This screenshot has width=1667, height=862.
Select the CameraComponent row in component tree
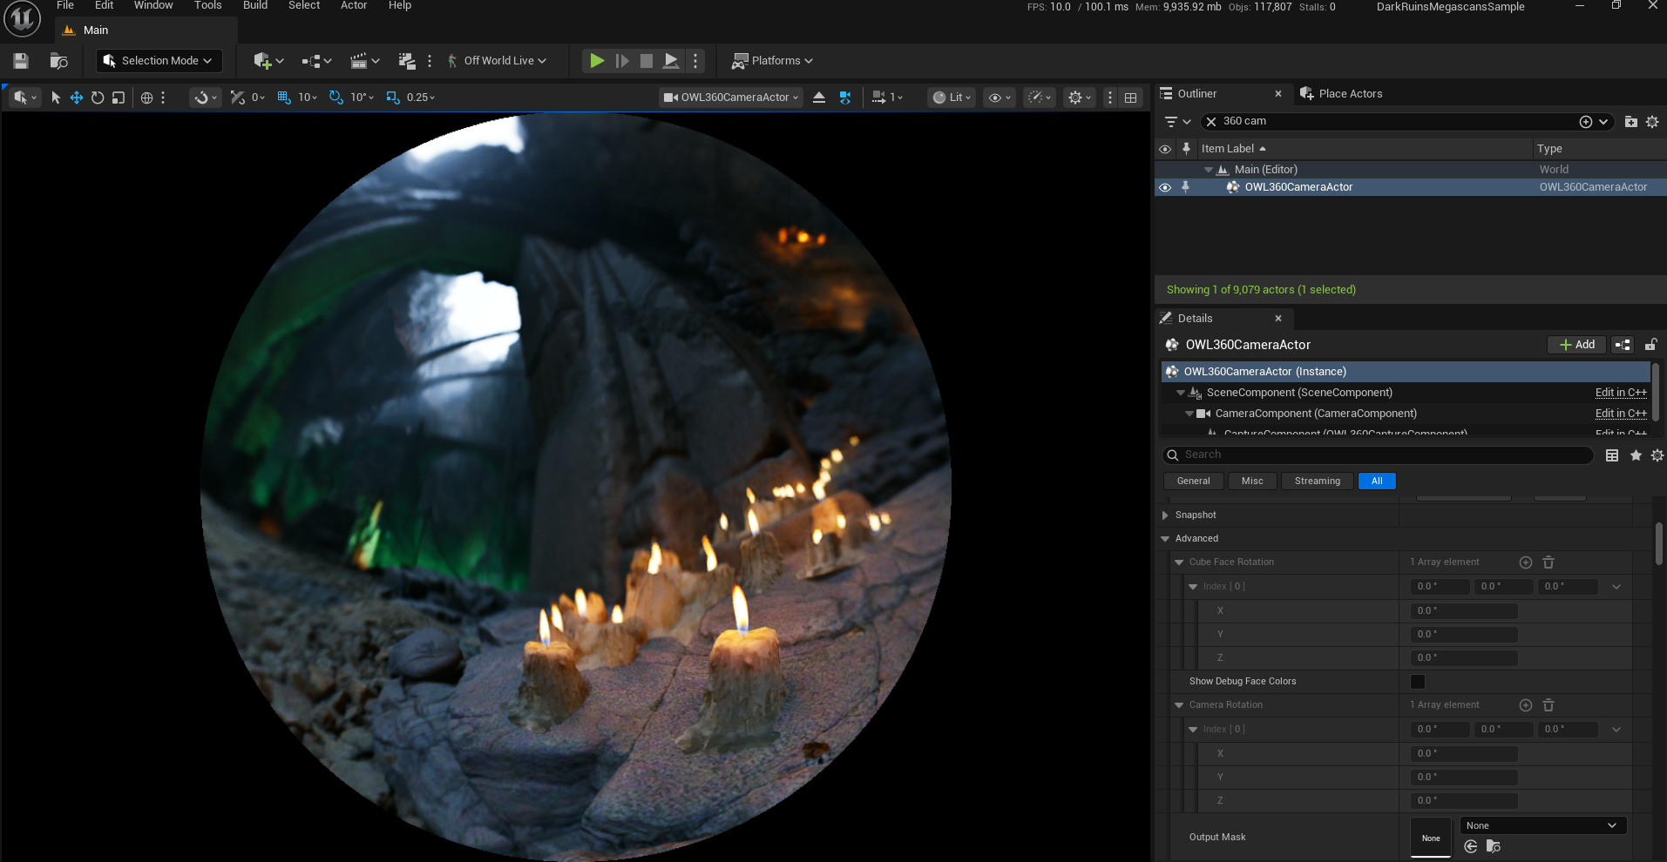(x=1404, y=414)
